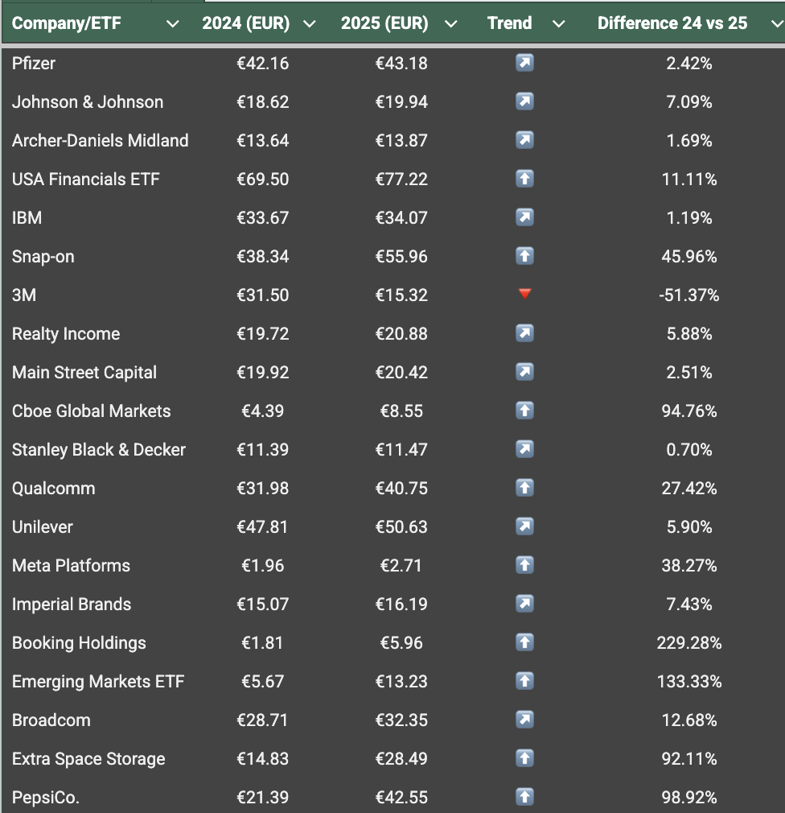Select the Main Street Capital name cell
This screenshot has width=785, height=813.
click(84, 372)
